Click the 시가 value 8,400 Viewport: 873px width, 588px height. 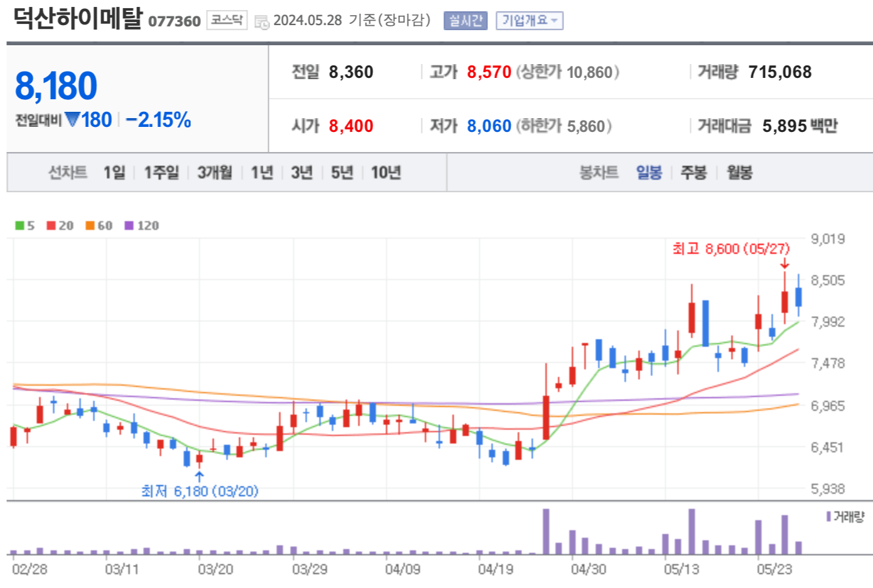351,126
